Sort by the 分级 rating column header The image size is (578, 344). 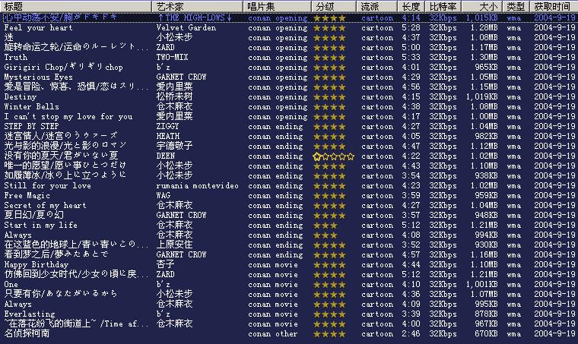(x=334, y=6)
